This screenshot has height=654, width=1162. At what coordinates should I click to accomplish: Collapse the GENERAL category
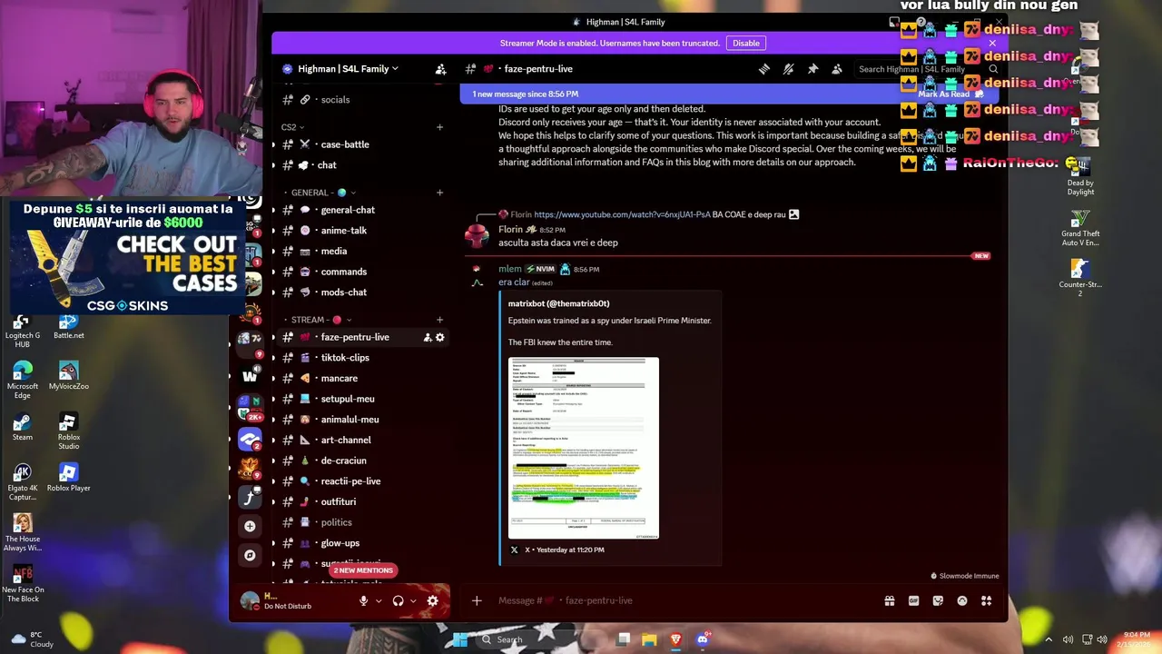click(x=323, y=193)
